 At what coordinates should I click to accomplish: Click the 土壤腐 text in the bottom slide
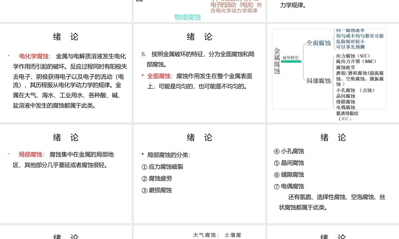click(233, 235)
